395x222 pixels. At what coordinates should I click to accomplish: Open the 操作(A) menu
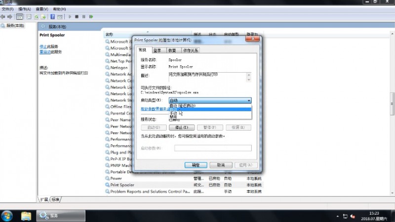24,9
